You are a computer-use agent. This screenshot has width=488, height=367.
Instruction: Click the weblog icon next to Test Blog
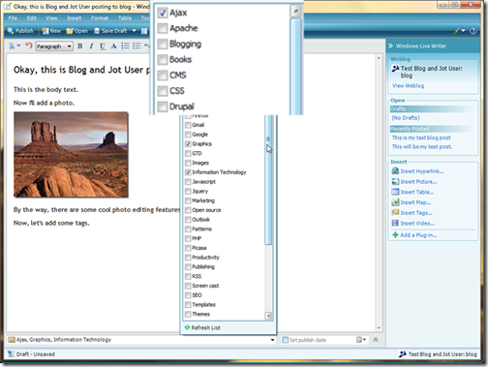coord(395,69)
